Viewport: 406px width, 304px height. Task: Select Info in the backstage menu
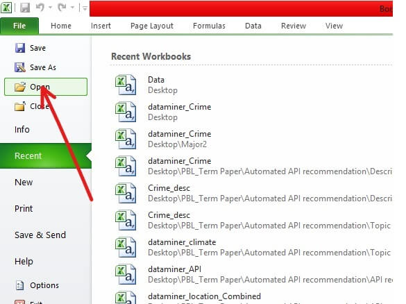pos(22,130)
